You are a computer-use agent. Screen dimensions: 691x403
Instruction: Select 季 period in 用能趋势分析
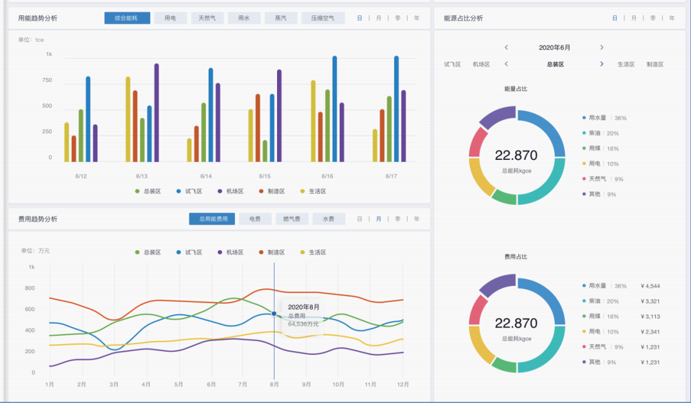[x=398, y=18]
